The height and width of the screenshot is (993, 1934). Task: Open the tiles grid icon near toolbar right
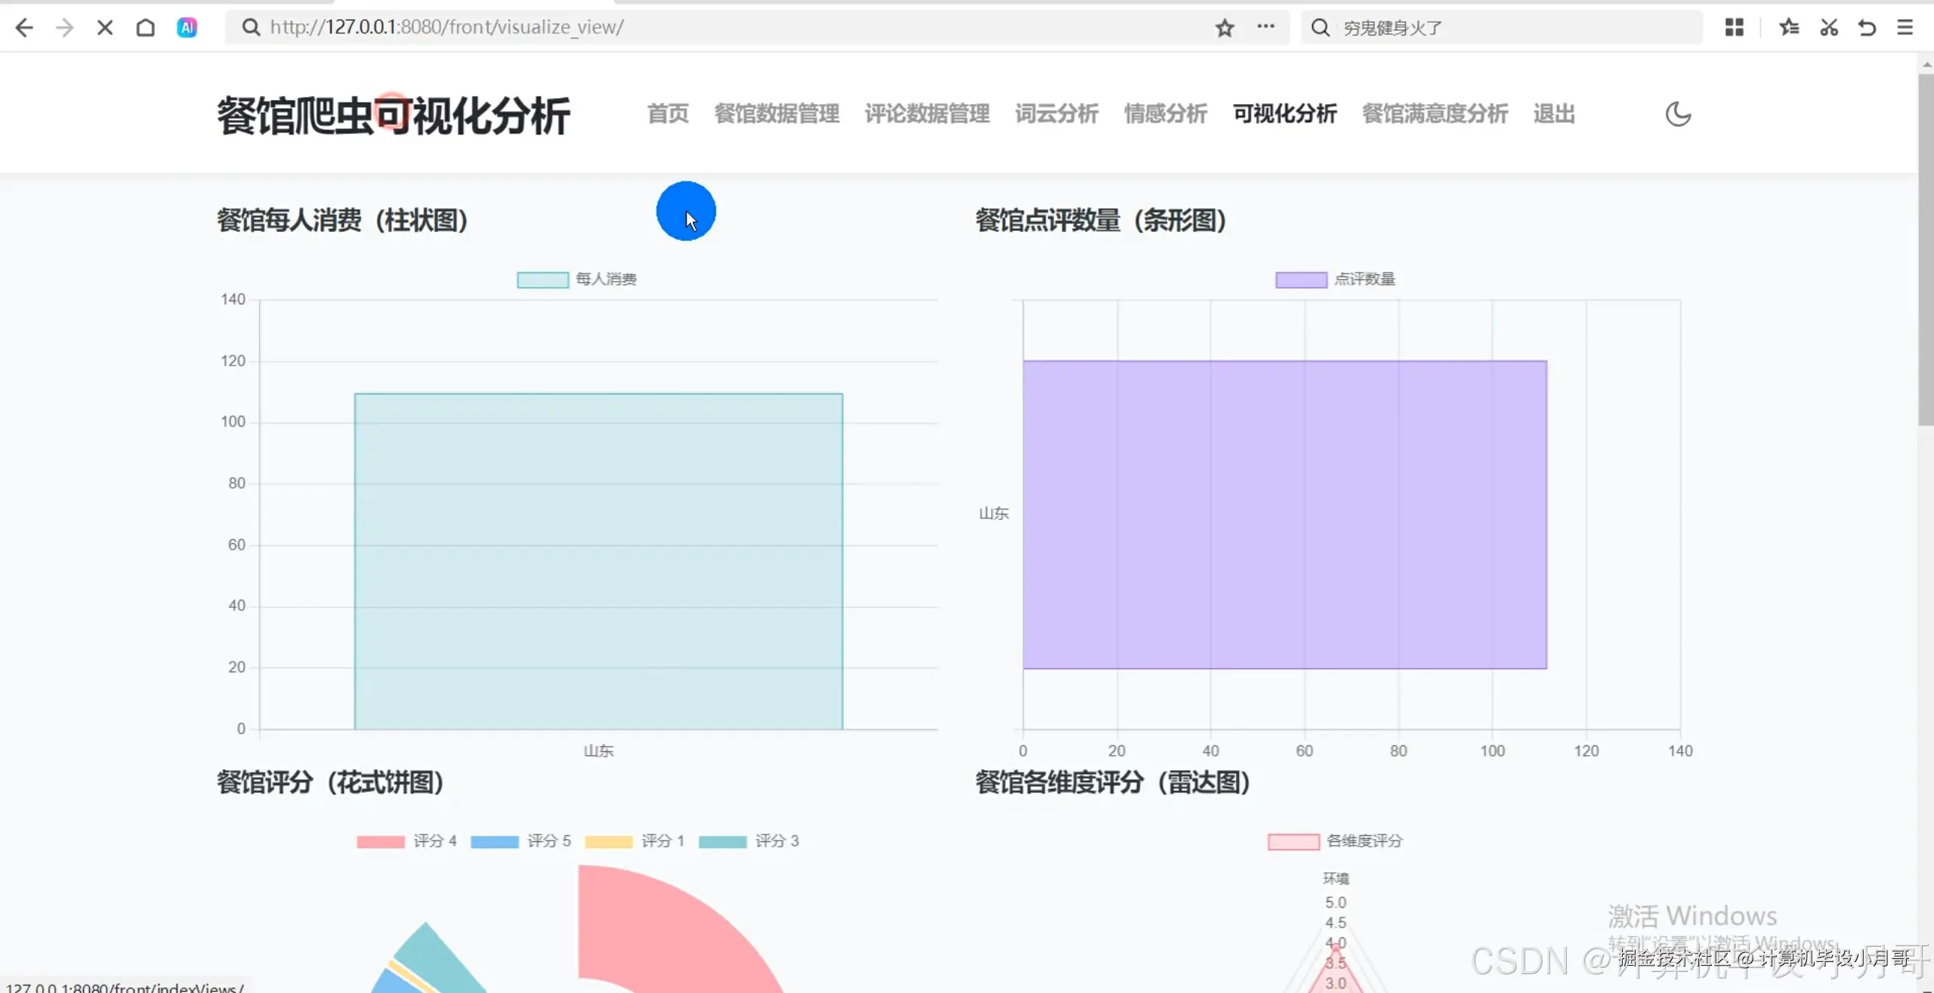(1735, 27)
